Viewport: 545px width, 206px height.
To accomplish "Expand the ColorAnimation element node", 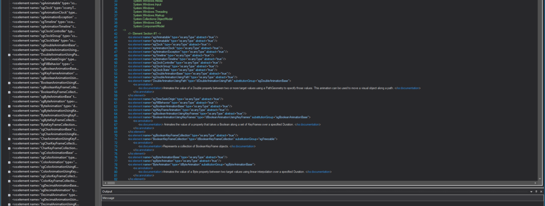I will 9,162.
